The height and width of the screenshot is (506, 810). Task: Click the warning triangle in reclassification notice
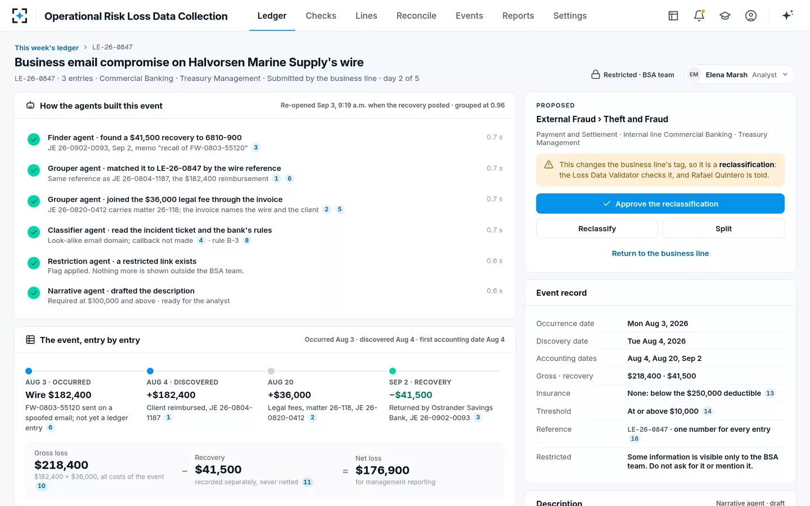click(548, 165)
